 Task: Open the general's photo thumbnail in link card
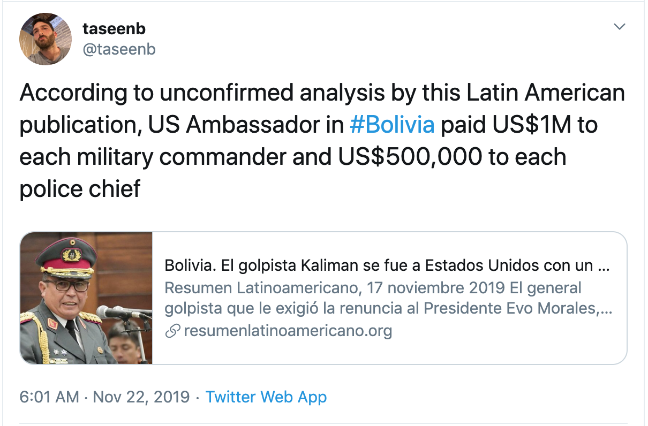click(87, 298)
